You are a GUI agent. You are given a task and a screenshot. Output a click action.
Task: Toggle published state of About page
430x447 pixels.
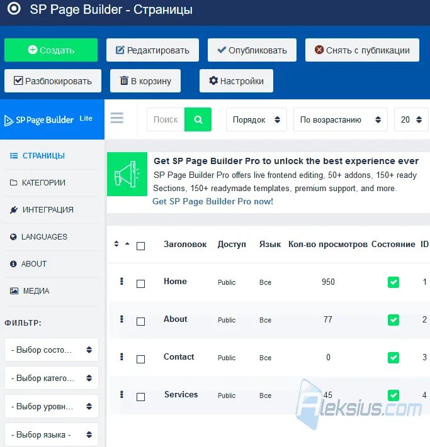(x=393, y=320)
